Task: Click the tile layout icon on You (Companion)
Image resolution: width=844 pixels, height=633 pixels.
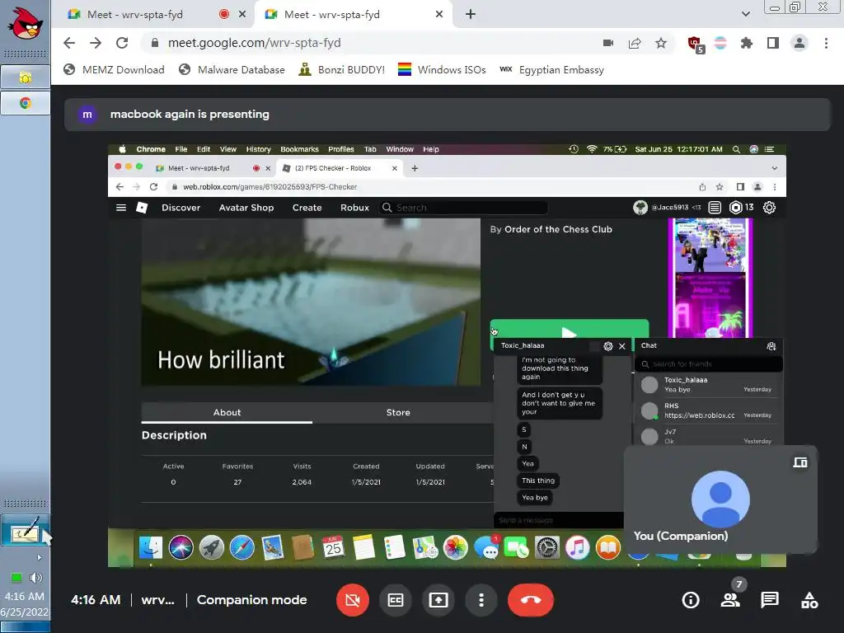Action: pyautogui.click(x=800, y=462)
